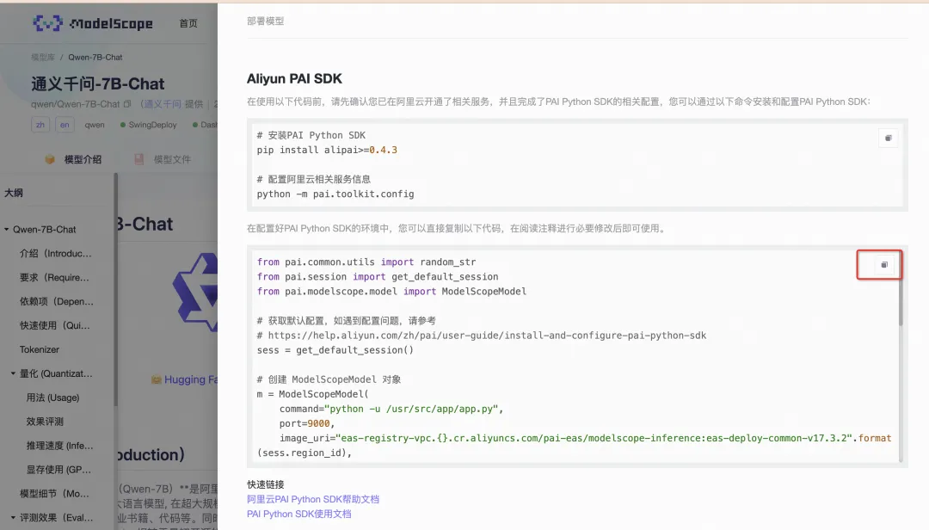This screenshot has height=530, width=929.
Task: Click the 模型文件 tab icon
Action: (x=139, y=159)
